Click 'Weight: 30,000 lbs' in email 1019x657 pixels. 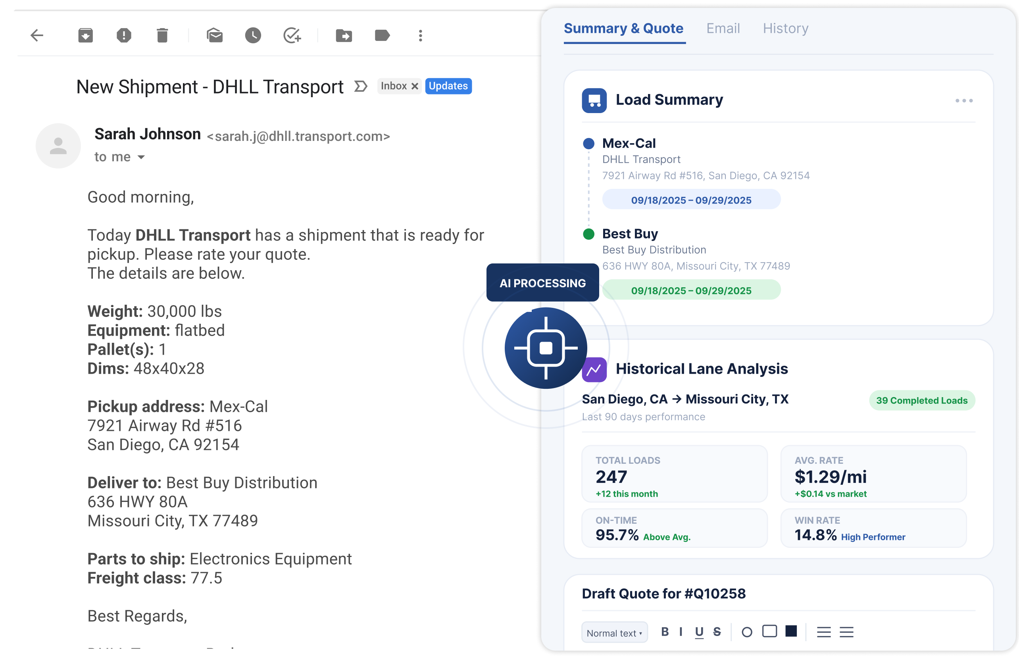(154, 311)
